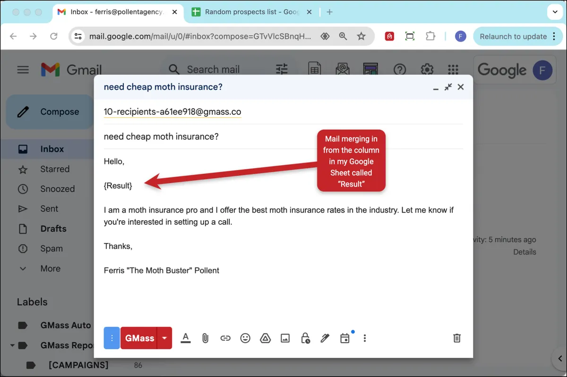The image size is (567, 377).
Task: Open GMass settings blue three-dot button
Action: tap(112, 338)
